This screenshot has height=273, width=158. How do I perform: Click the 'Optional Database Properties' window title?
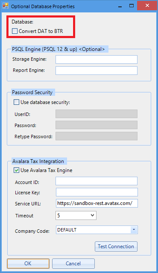point(43,6)
